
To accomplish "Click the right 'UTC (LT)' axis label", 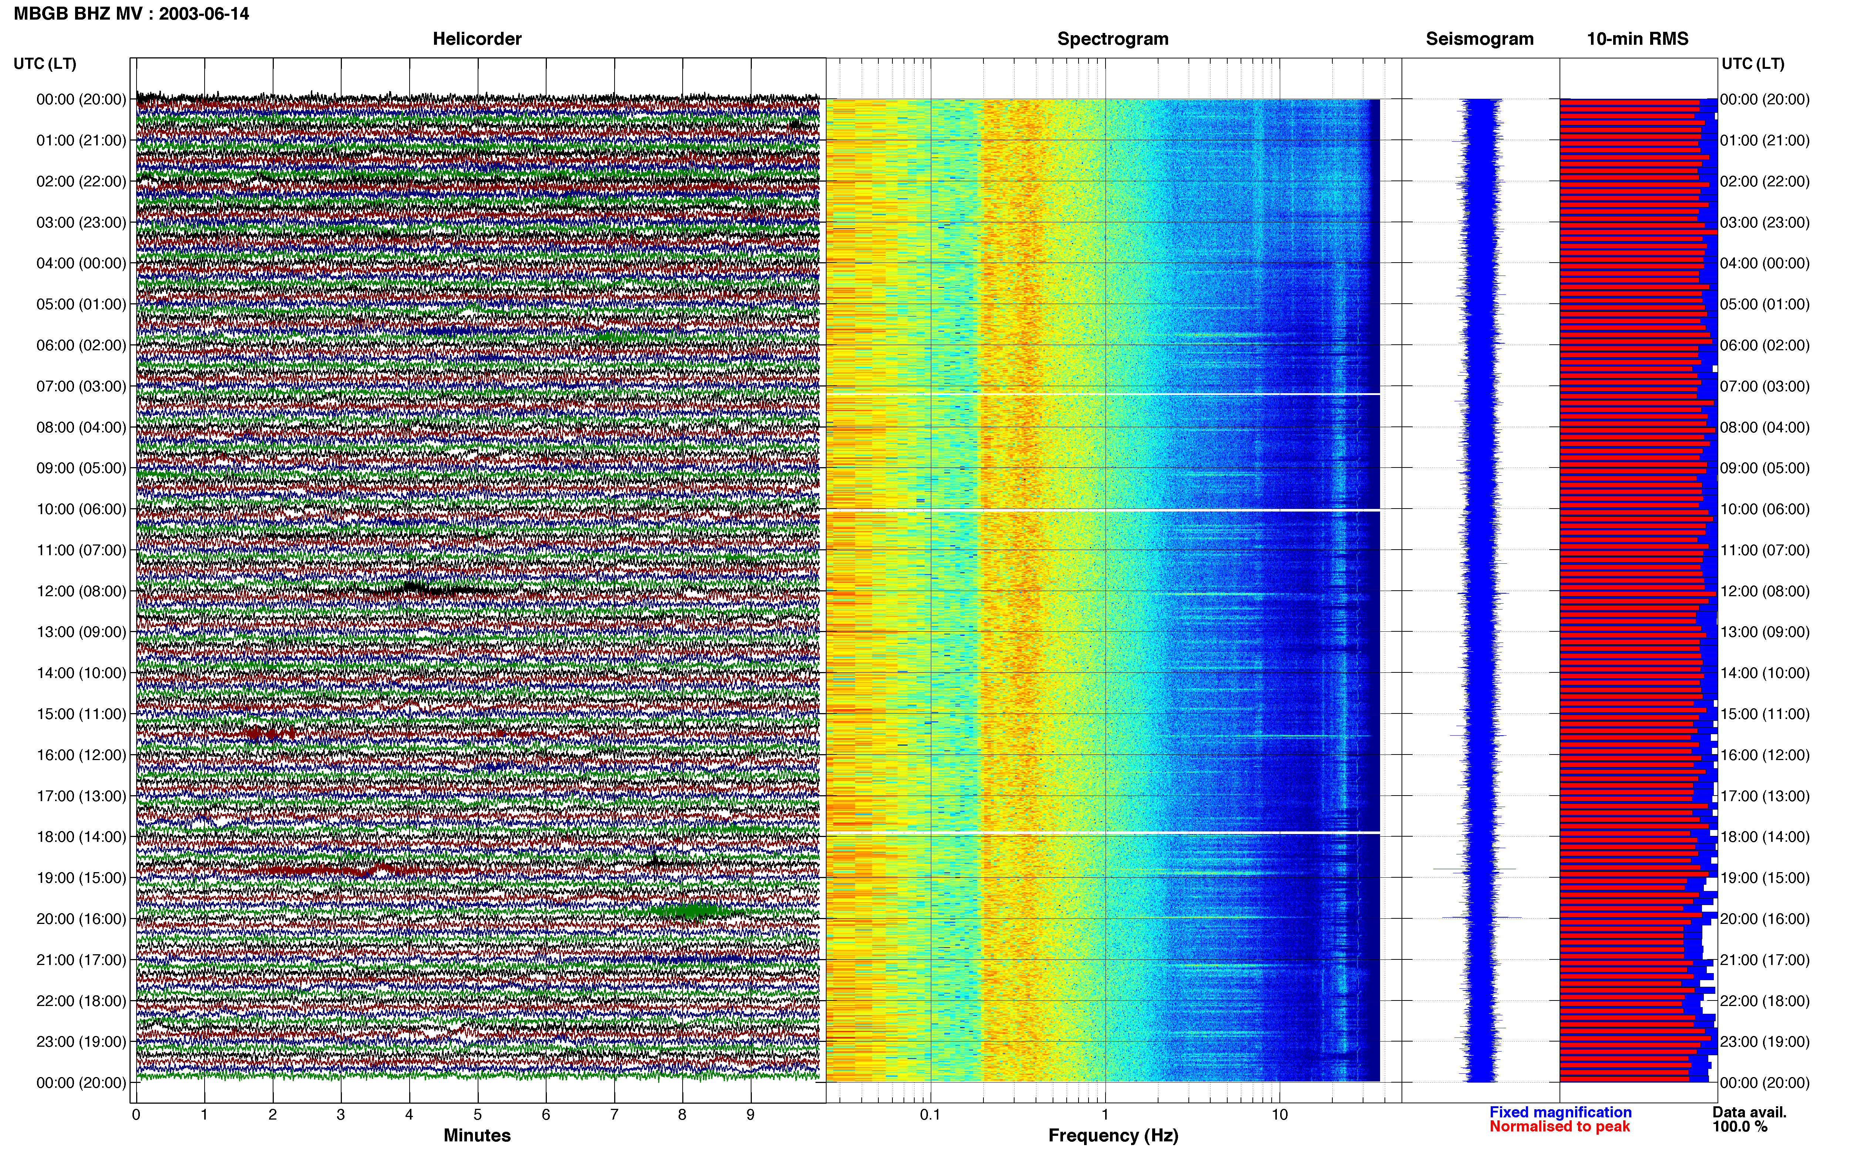I will 1753,64.
